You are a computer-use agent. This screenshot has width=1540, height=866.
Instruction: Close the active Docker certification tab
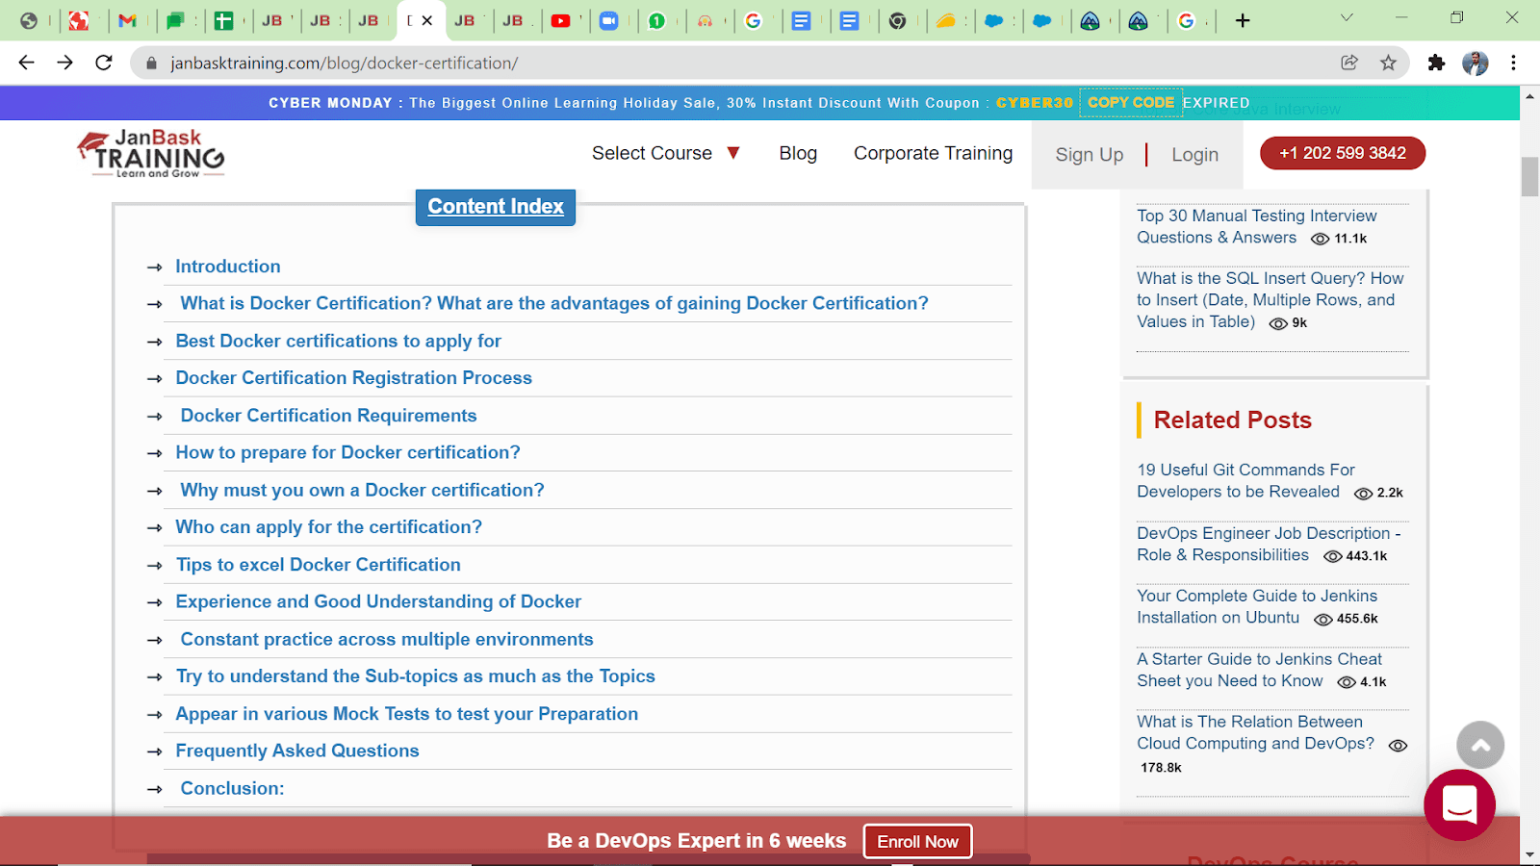tap(427, 20)
